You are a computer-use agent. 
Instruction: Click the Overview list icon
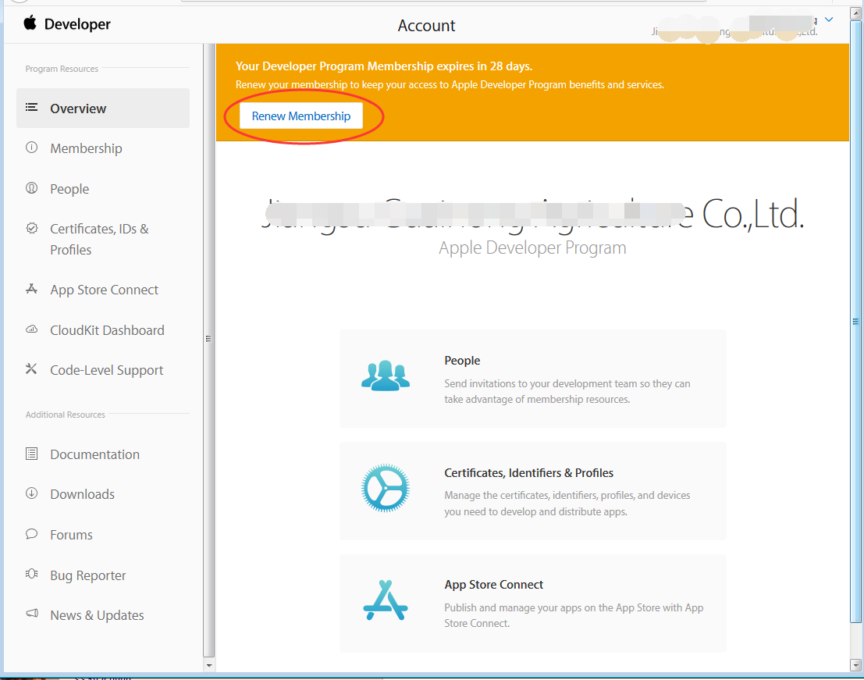pos(32,108)
